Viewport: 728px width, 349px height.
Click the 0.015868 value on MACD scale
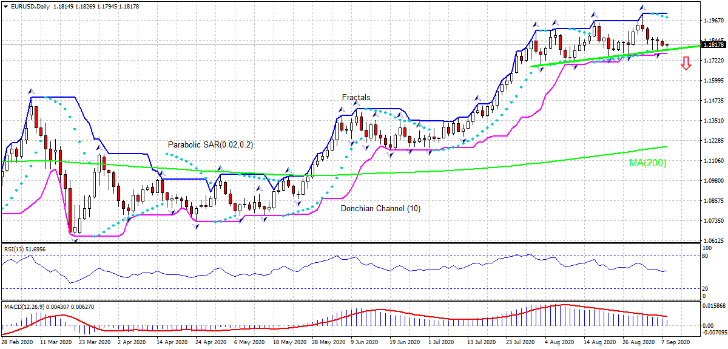coord(713,305)
